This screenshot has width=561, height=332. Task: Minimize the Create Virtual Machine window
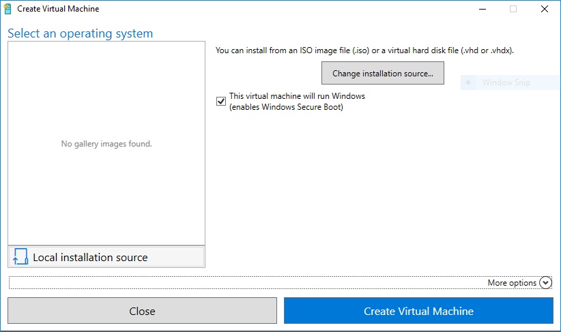coord(482,10)
